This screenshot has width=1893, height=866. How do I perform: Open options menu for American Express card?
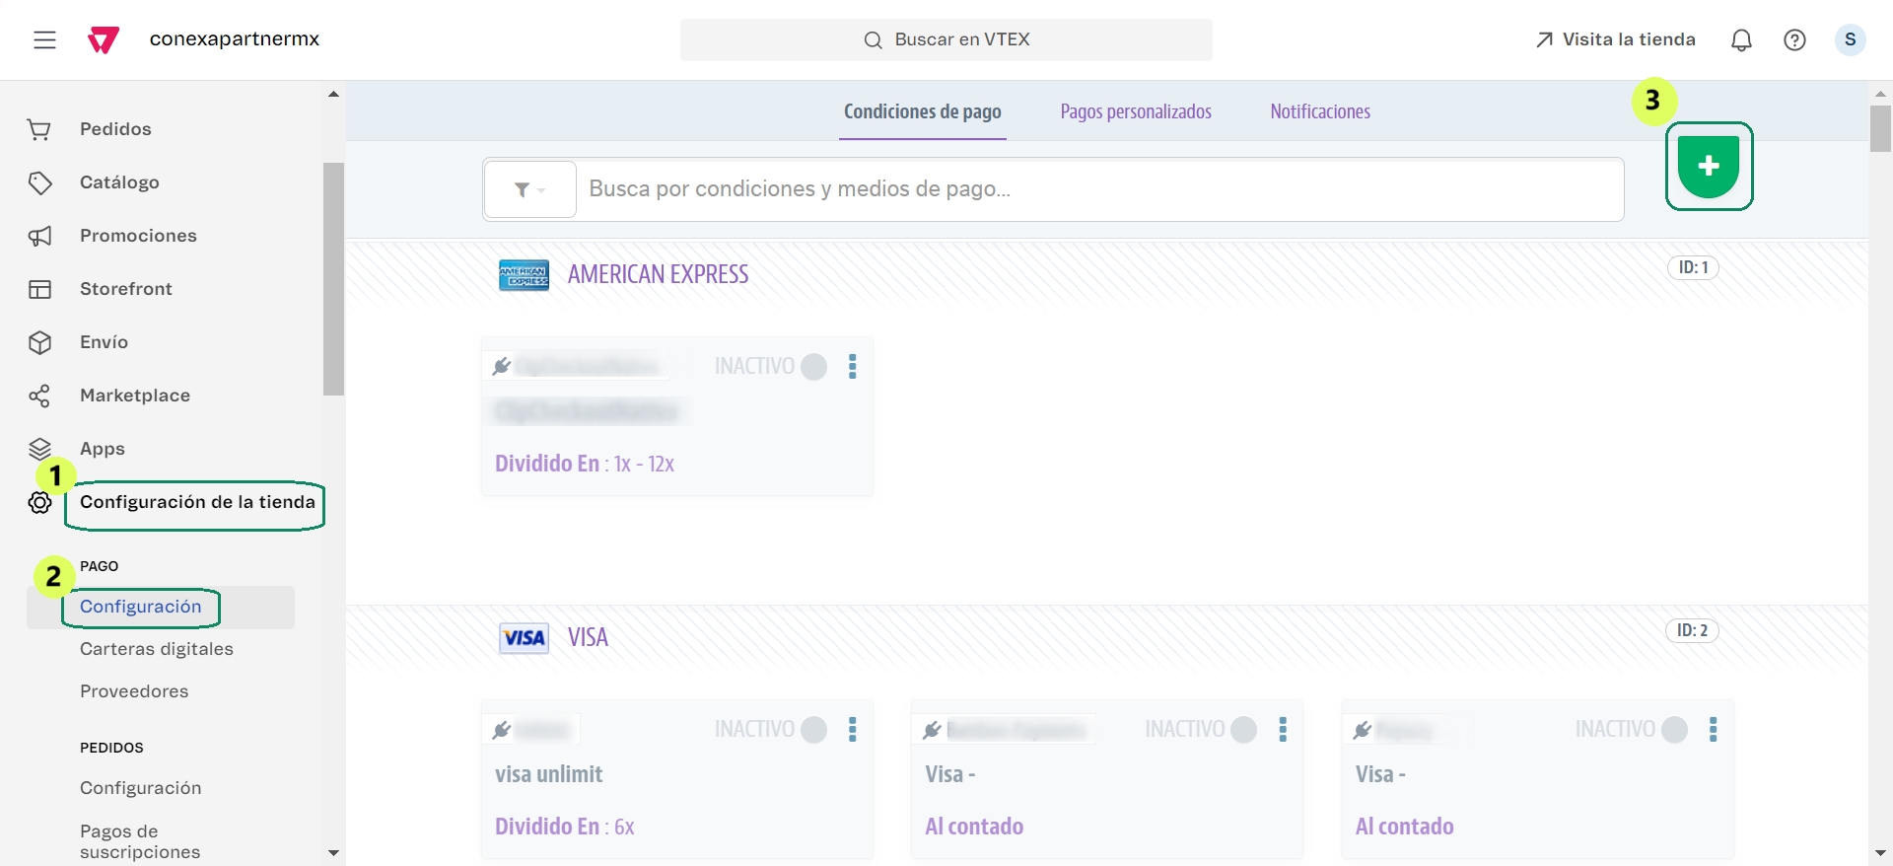(x=853, y=367)
